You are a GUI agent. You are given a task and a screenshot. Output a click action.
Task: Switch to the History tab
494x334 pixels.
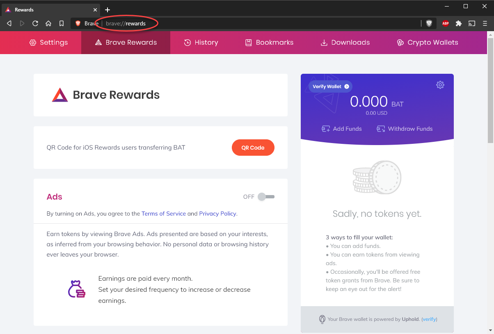coord(201,42)
